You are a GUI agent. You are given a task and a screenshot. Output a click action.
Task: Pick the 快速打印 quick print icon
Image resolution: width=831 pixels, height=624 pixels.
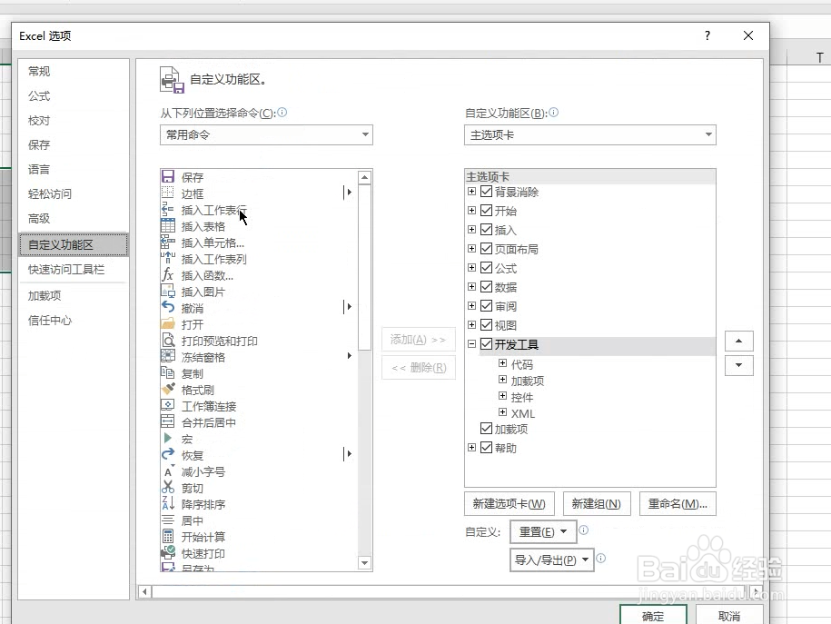(x=168, y=552)
